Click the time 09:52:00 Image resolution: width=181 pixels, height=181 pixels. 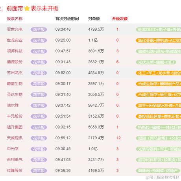pos(63,73)
